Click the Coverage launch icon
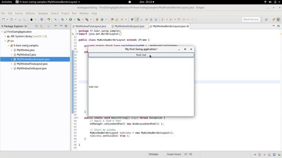The image size is (282, 158). pyautogui.click(x=79, y=19)
